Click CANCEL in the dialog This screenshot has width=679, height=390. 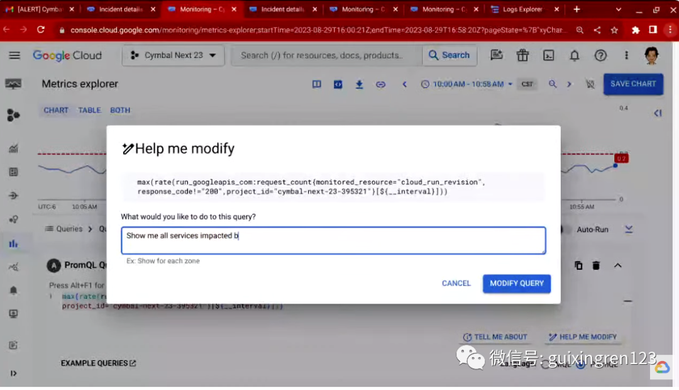(456, 284)
